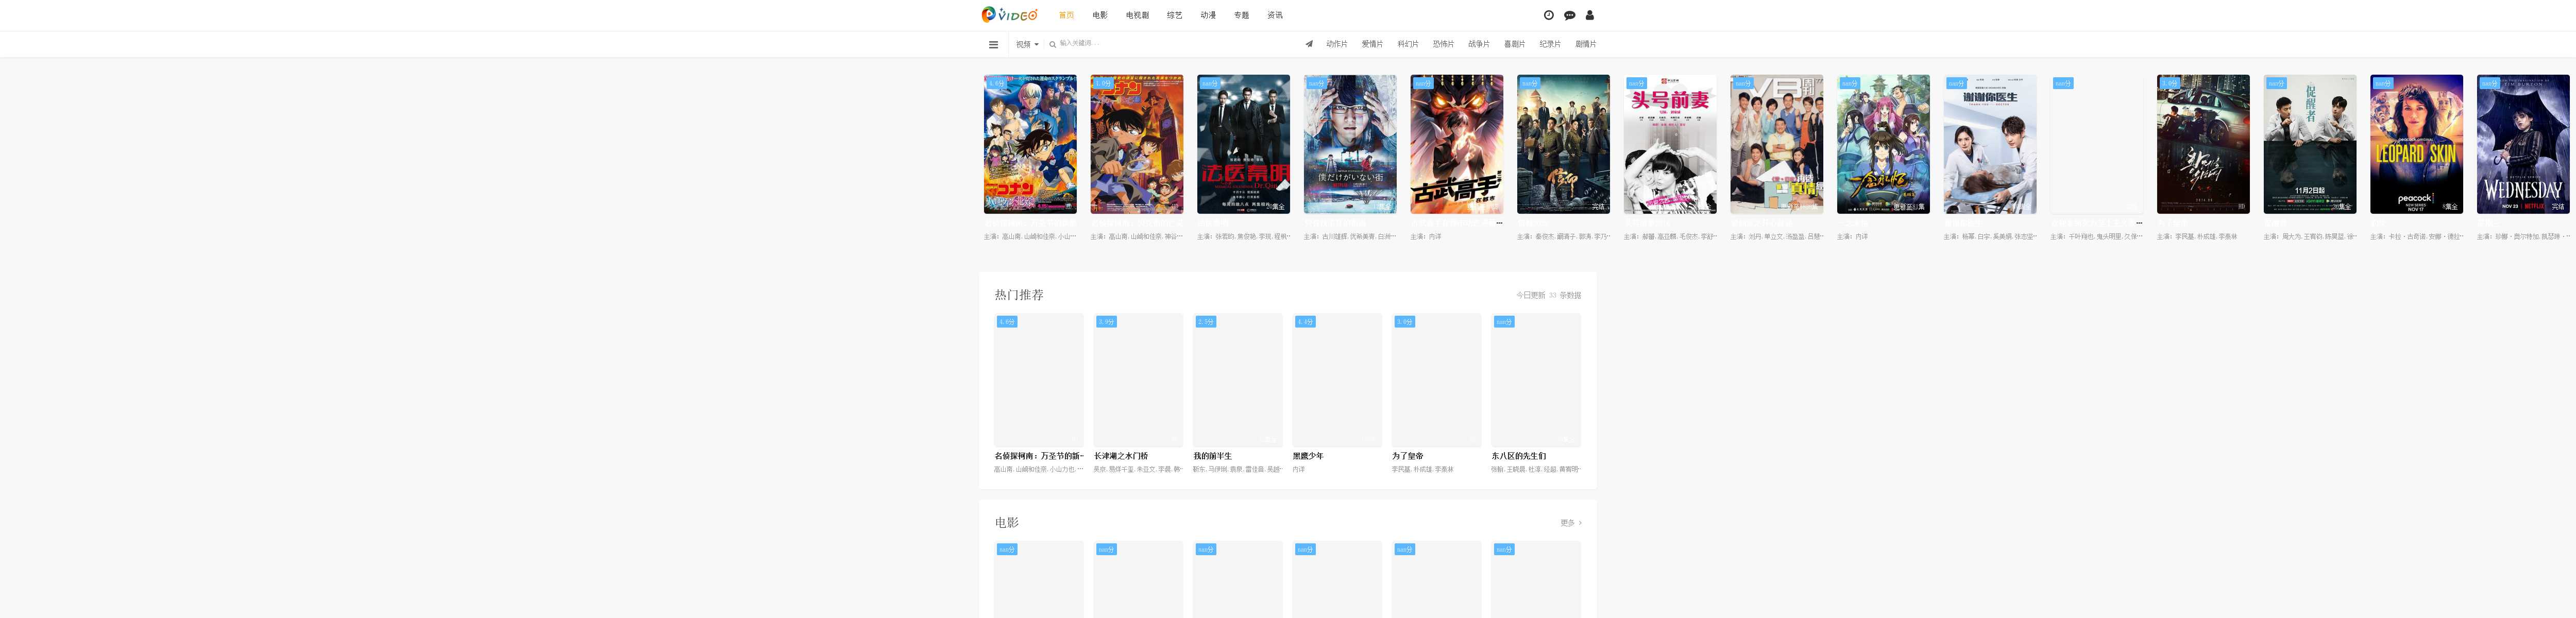Go to the 电视剧 nav tab

[1137, 15]
